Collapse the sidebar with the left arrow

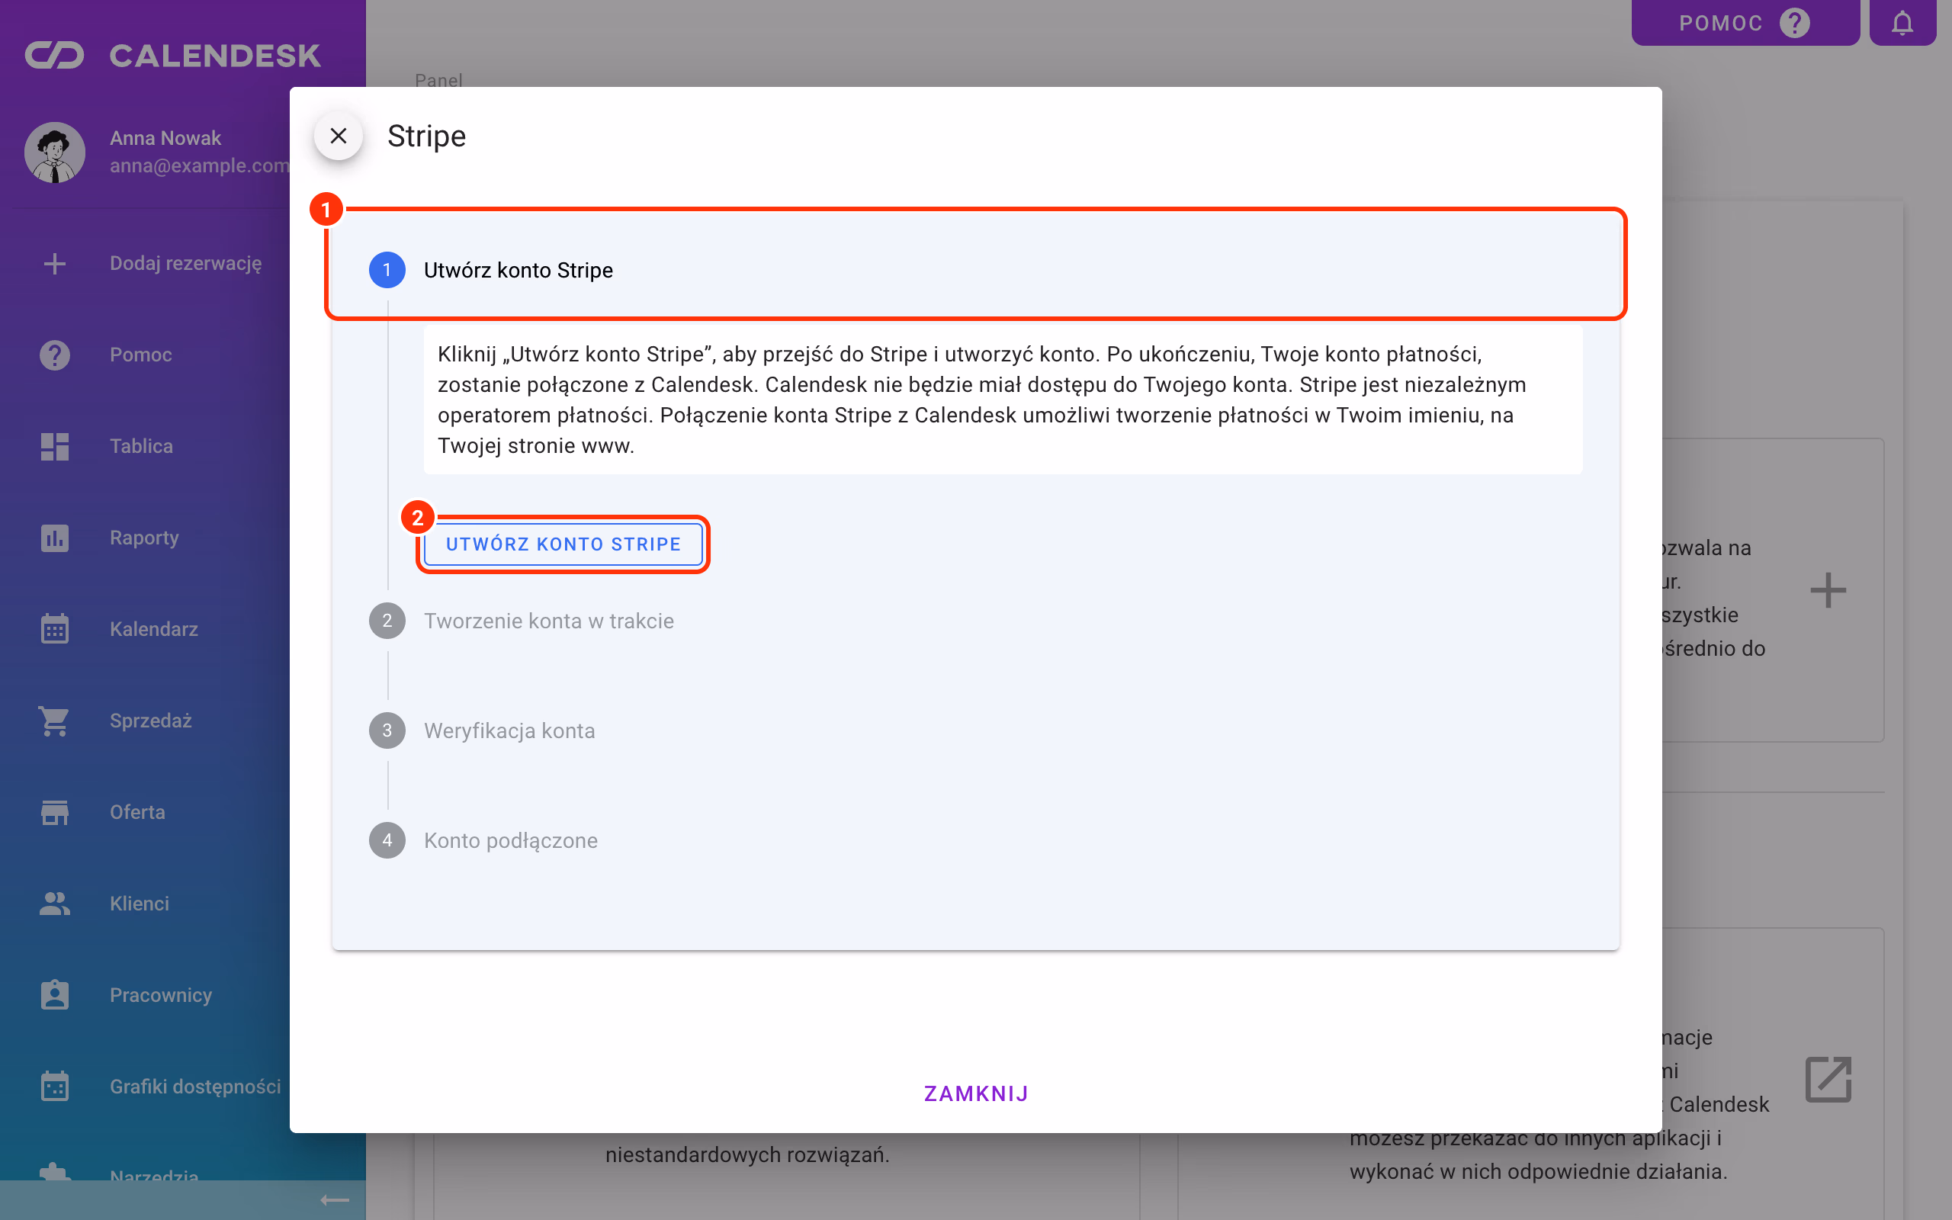(335, 1200)
